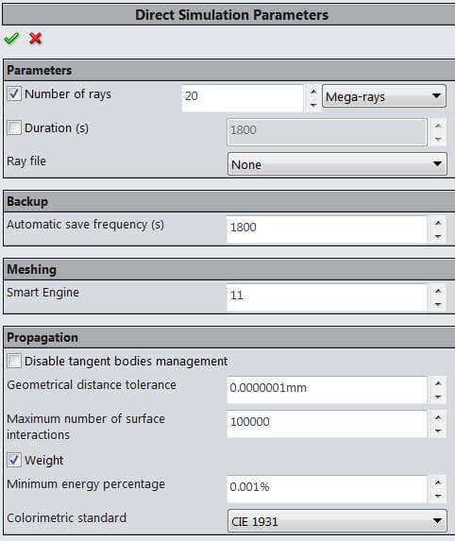Decrease Smart Engine value with down arrow
Image resolution: width=455 pixels, height=541 pixels.
coord(438,304)
